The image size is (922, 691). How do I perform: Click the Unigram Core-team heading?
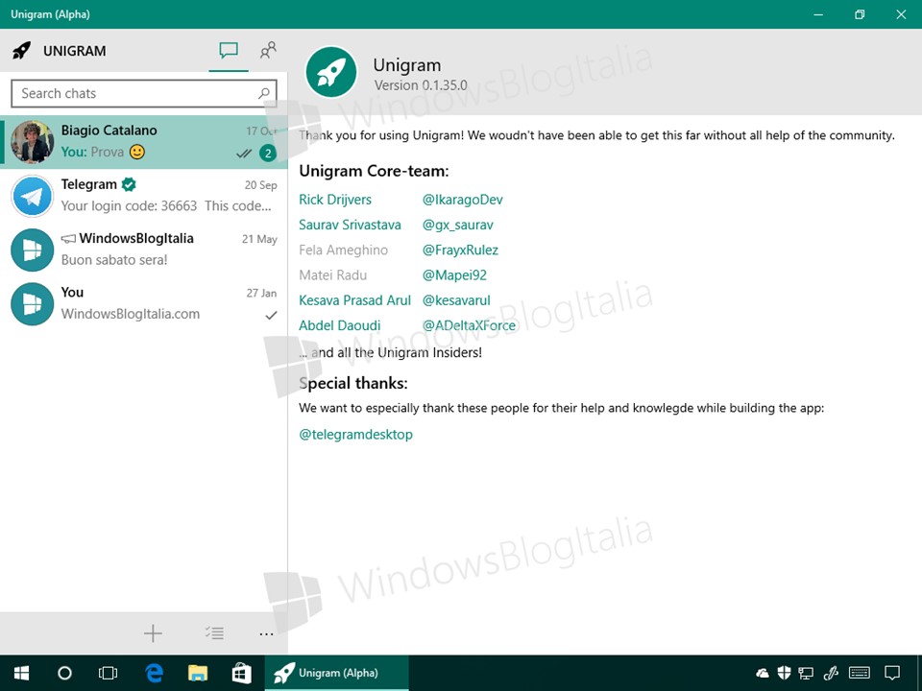pos(374,171)
